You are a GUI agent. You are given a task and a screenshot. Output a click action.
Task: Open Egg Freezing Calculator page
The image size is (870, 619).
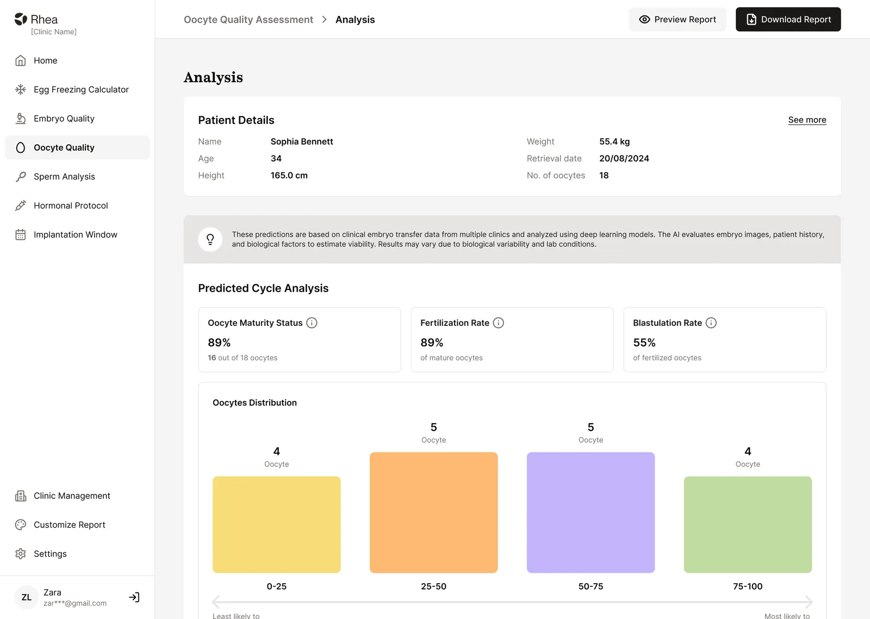point(77,89)
